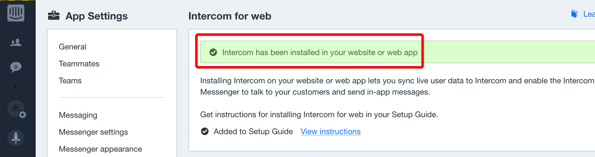
Task: Click the green Intercom installed banner
Action: [x=398, y=52]
